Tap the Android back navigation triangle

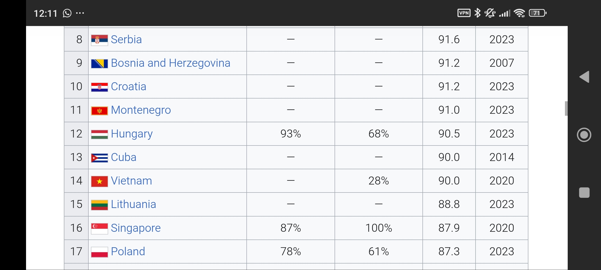(584, 77)
